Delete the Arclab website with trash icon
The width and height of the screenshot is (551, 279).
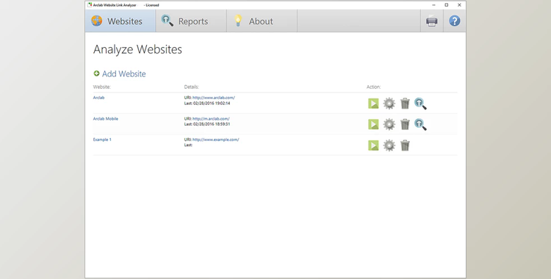click(405, 104)
